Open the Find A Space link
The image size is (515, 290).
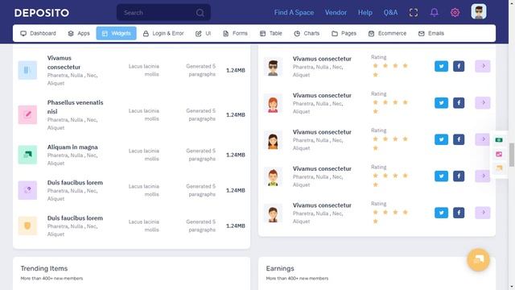294,13
